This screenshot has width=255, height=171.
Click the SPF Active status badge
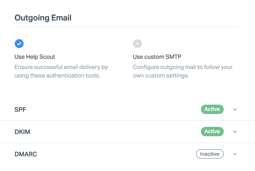[x=212, y=109]
